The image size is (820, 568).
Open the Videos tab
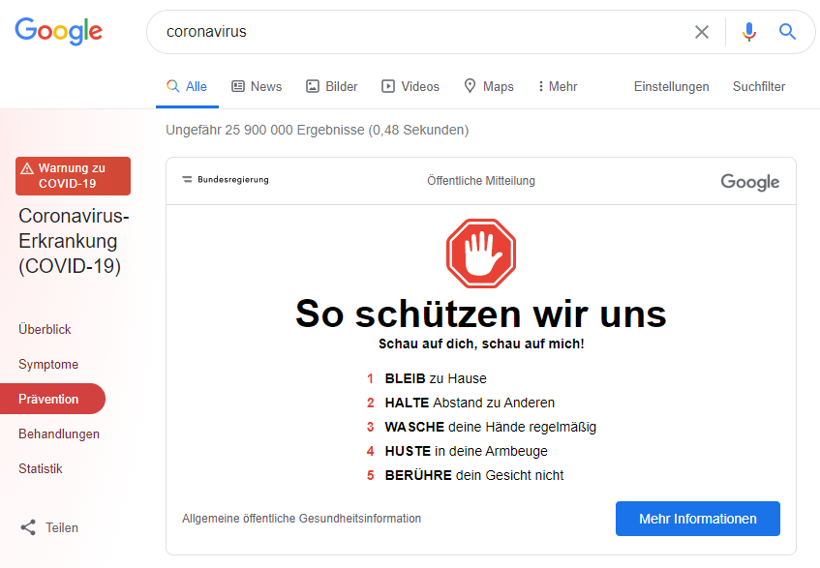410,86
